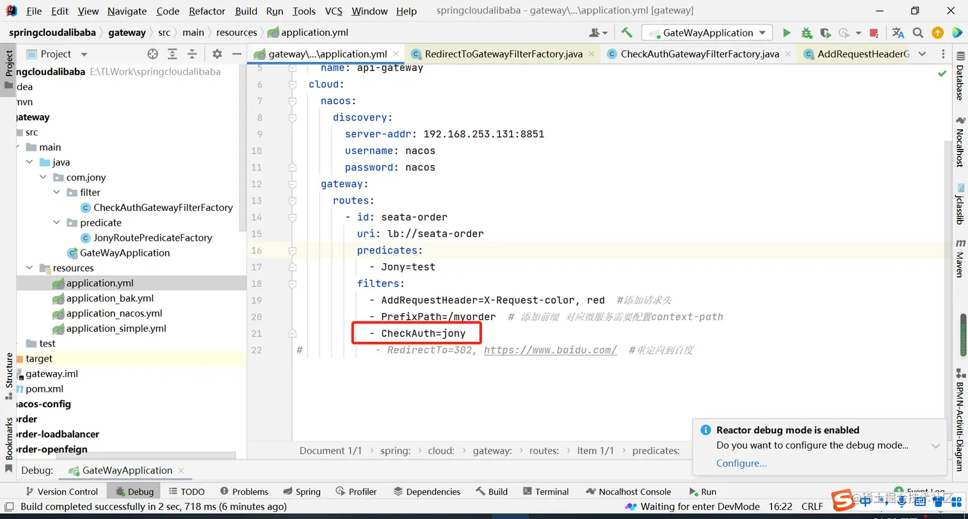This screenshot has width=968, height=519.
Task: Open Search Everywhere magnifier icon
Action: click(918, 33)
